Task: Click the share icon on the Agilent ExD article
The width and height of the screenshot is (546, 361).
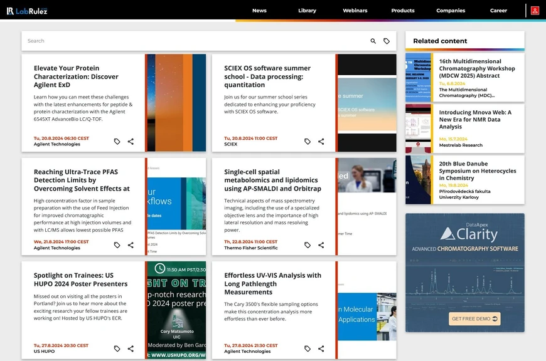Action: pos(131,142)
